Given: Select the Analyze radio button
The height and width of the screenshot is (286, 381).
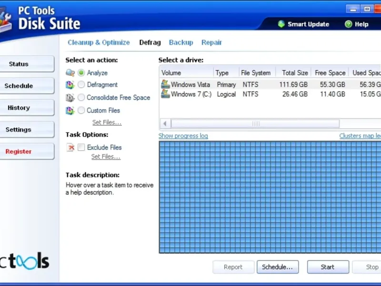Looking at the screenshot, I should click(81, 72).
